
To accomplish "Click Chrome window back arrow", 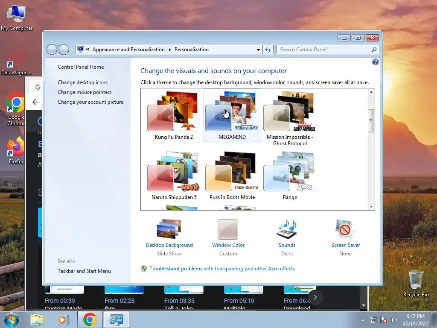I will click(35, 102).
